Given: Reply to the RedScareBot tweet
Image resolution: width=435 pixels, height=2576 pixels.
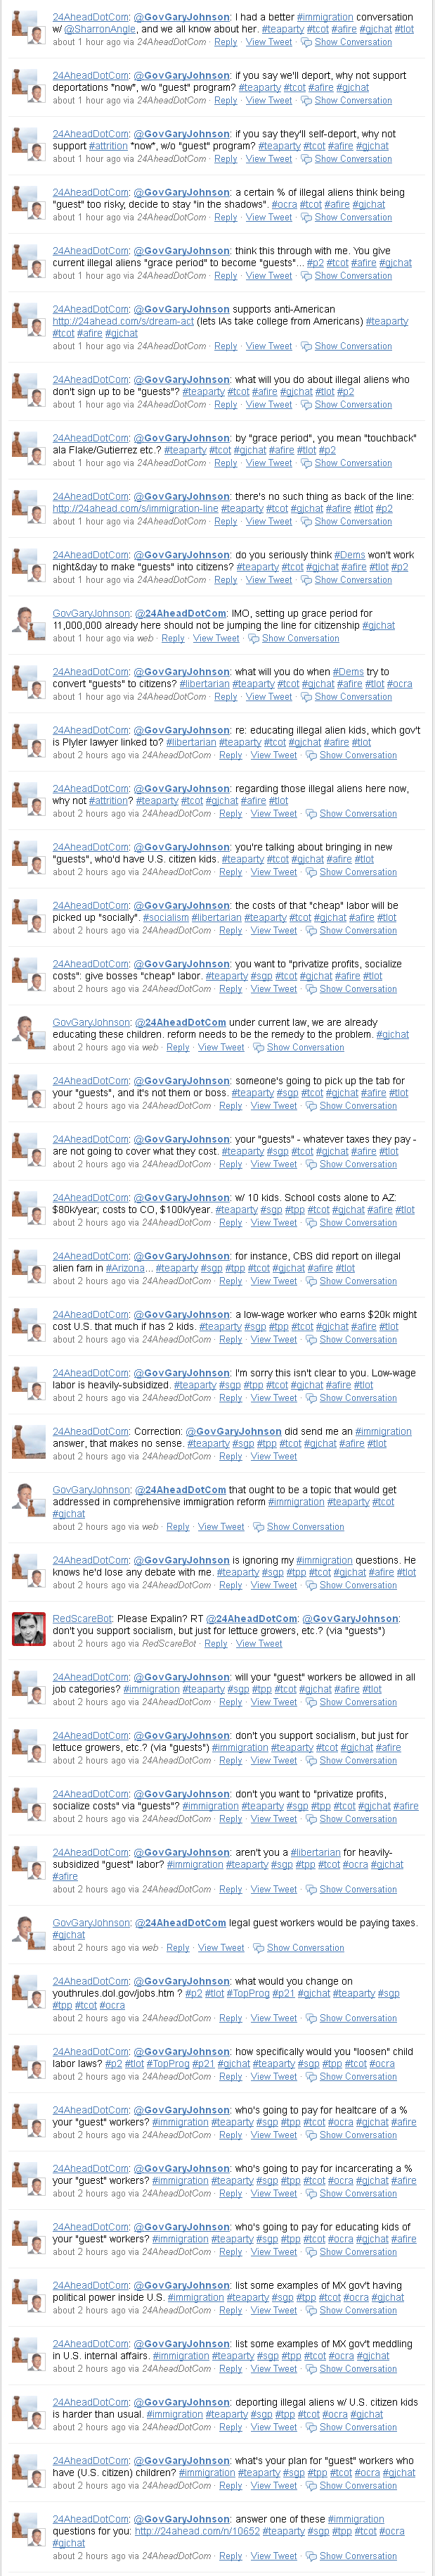Looking at the screenshot, I should pyautogui.click(x=216, y=1644).
